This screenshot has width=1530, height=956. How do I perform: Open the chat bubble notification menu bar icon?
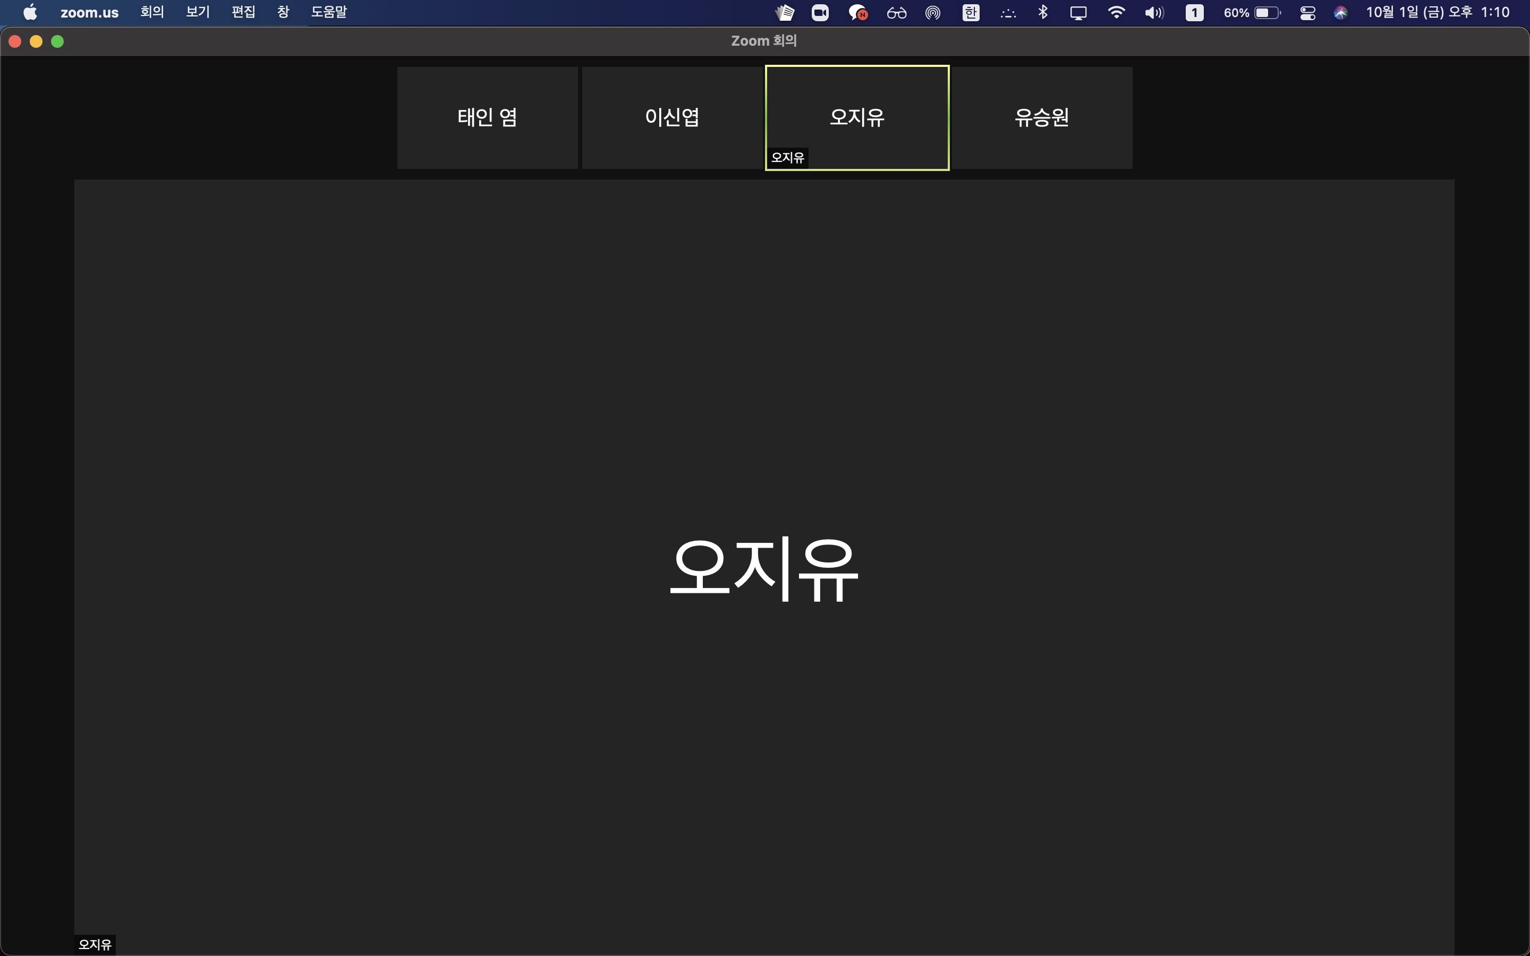point(857,13)
